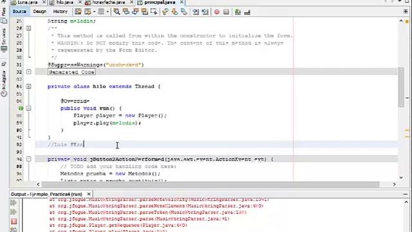
Task: Open stack trace link MusicStringParser.parseNoteElement
Action: click(x=156, y=206)
